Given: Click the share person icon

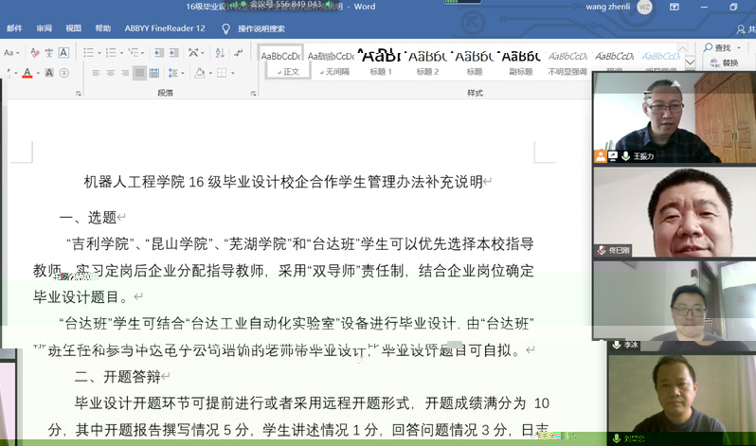Looking at the screenshot, I should click(x=741, y=30).
